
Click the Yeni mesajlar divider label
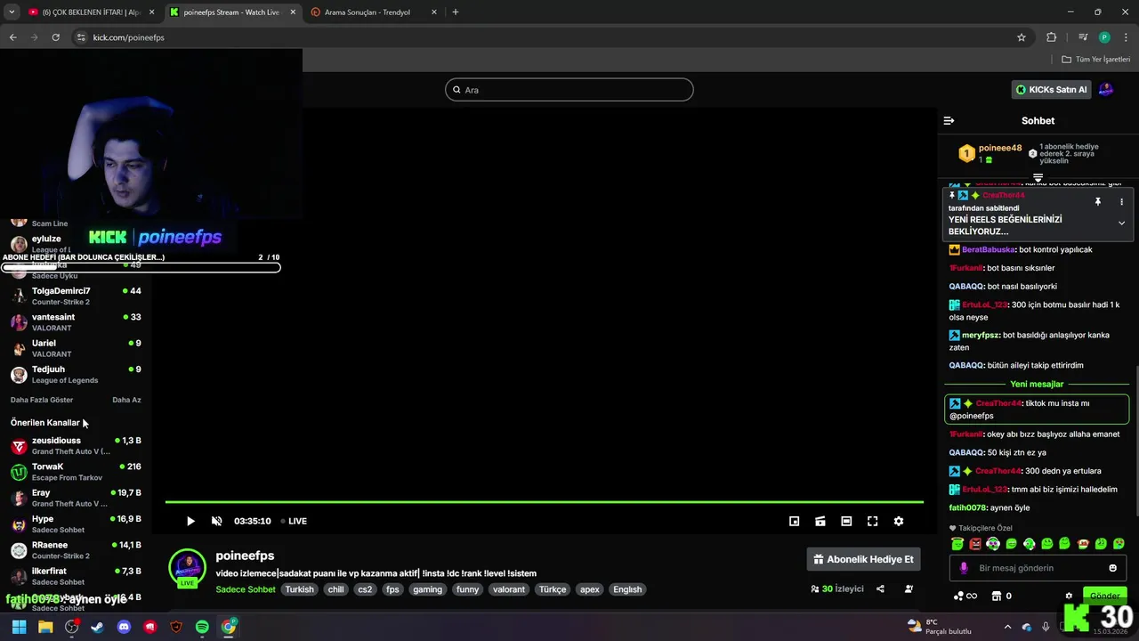tap(1037, 384)
